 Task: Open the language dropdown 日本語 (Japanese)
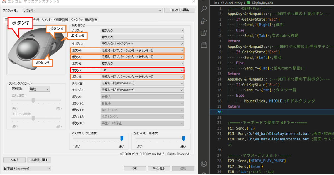pyautogui.click(x=27, y=169)
